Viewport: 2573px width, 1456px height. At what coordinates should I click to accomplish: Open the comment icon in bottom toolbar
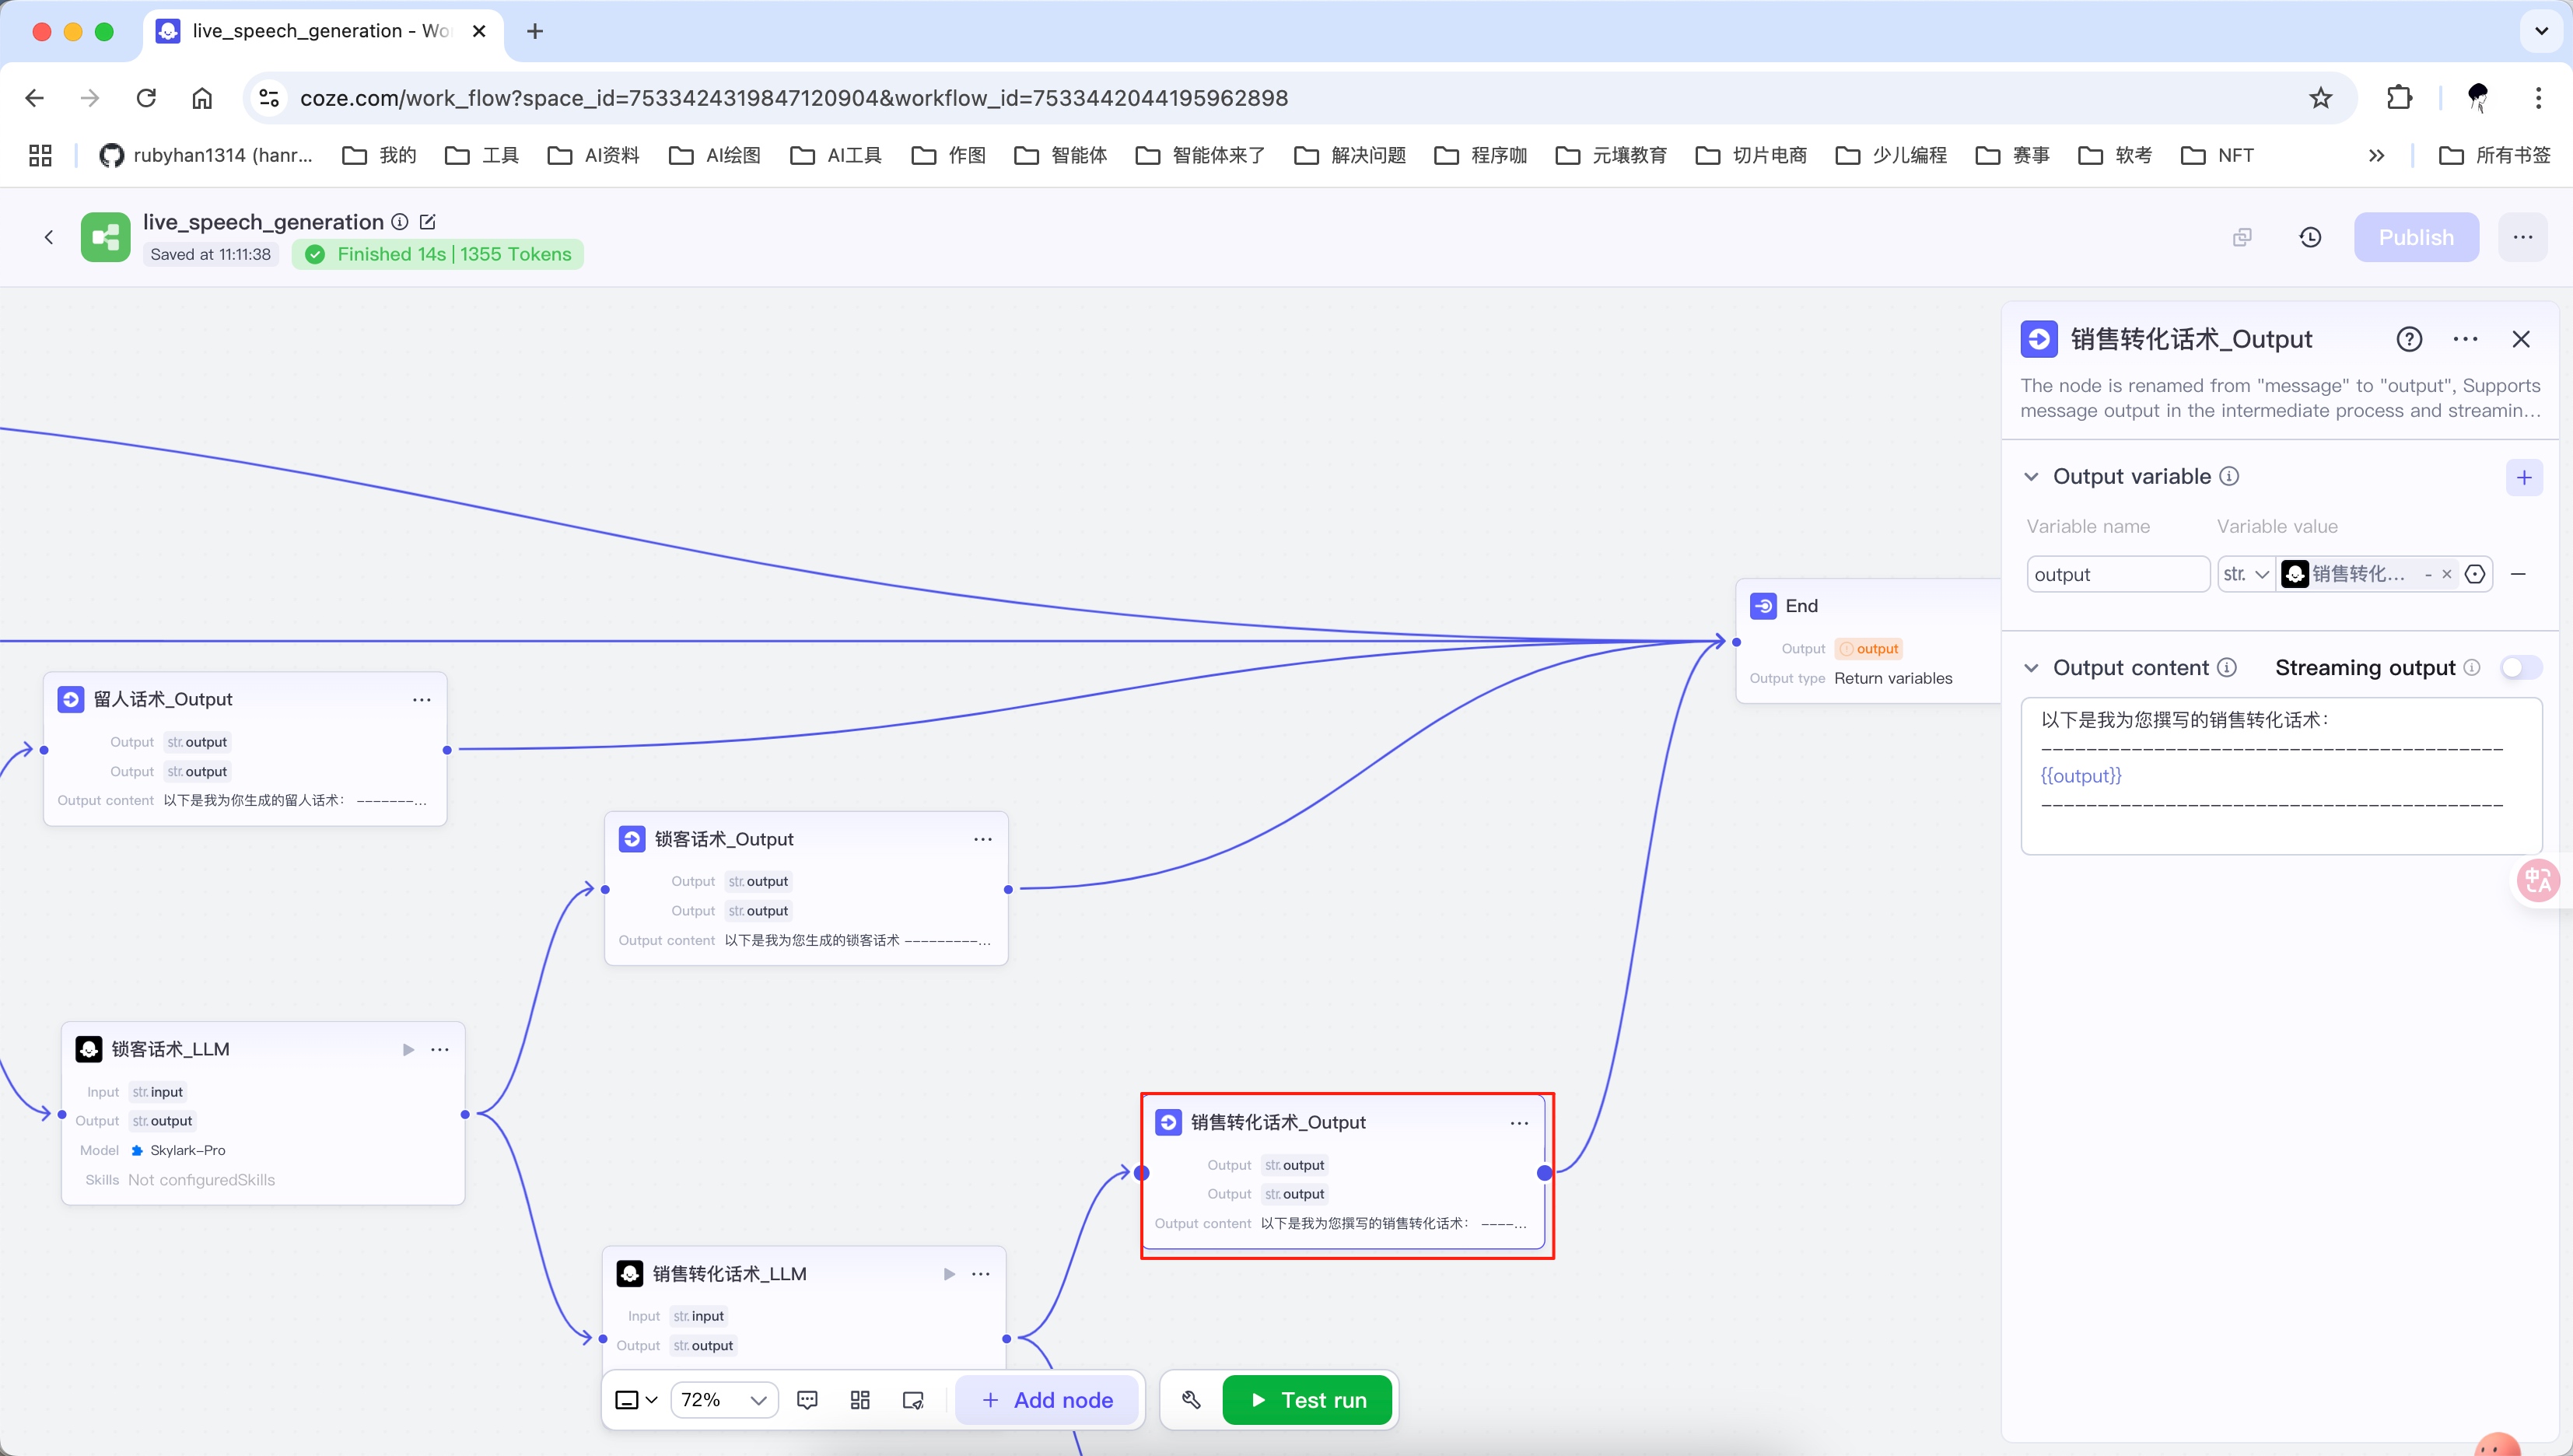pyautogui.click(x=807, y=1400)
